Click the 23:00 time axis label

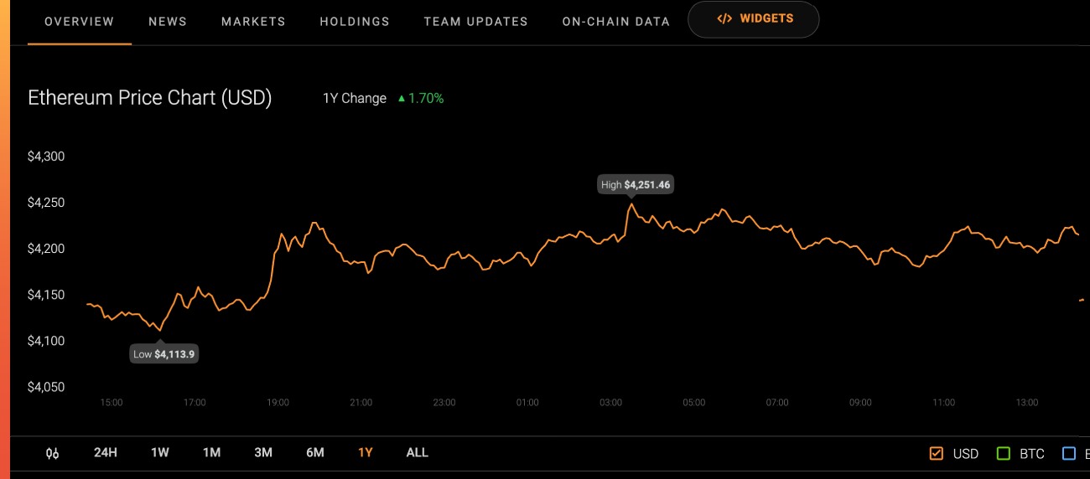[444, 403]
